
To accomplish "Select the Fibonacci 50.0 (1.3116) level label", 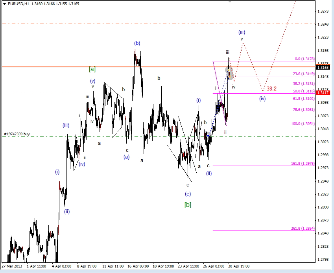I will [304, 91].
